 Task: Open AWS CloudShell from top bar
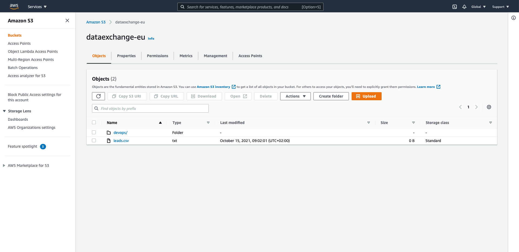point(455,7)
